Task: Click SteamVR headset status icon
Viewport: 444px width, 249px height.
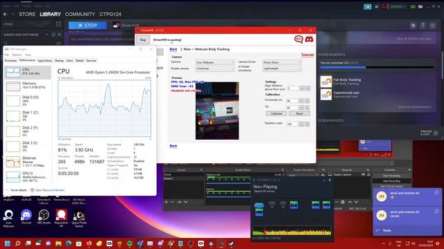Action: 259,205
